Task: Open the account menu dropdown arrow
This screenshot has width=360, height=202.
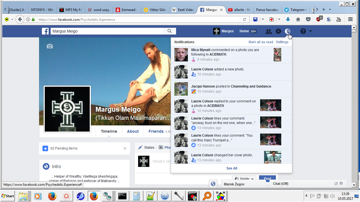Action: [310, 31]
